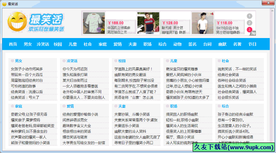Select ad carousel indicator 2
The height and width of the screenshot is (153, 276).
[250, 23]
